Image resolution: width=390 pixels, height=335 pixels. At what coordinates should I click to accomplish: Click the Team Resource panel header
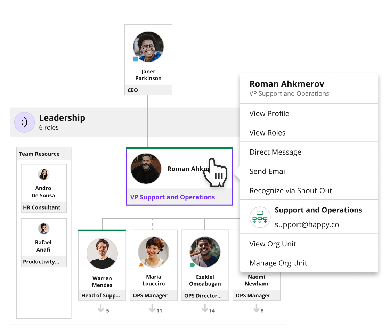(x=39, y=154)
